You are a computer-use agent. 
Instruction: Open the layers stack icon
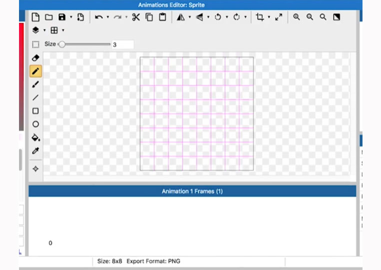tap(35, 30)
